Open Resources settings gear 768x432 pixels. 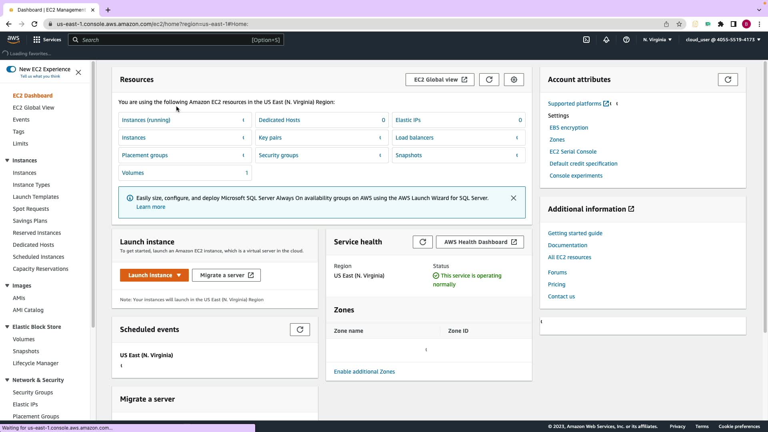(x=514, y=80)
